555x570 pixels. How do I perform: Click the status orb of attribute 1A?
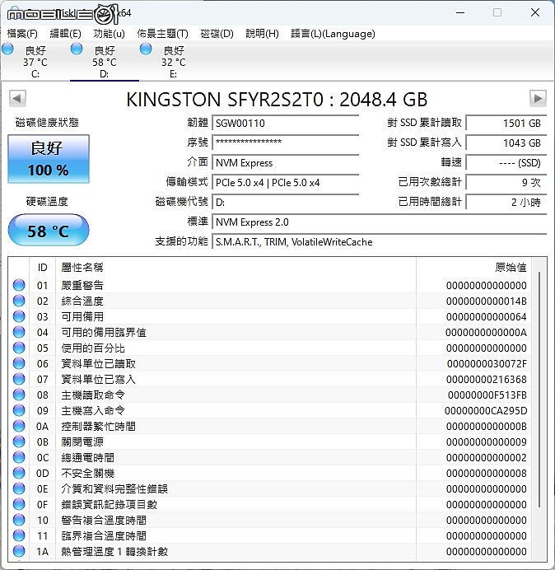pos(19,551)
